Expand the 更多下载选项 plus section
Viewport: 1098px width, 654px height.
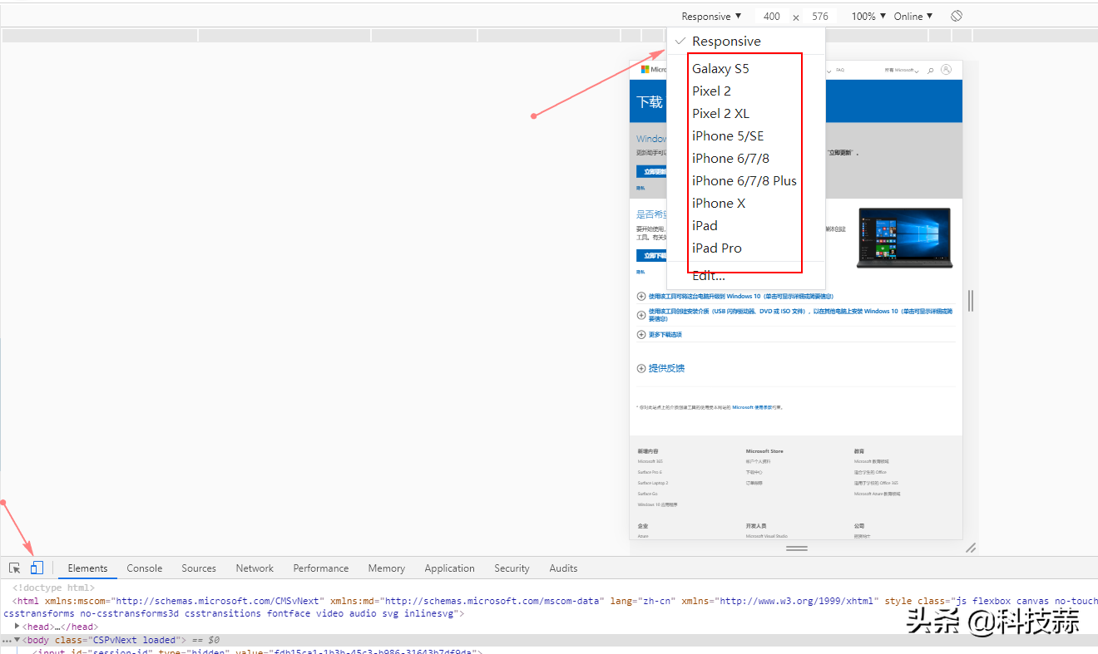pos(641,335)
